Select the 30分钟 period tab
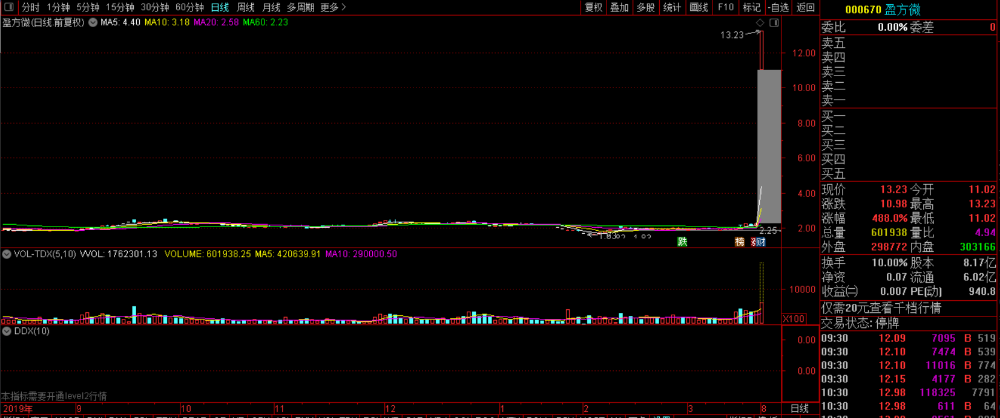The image size is (1000, 418). 155,8
